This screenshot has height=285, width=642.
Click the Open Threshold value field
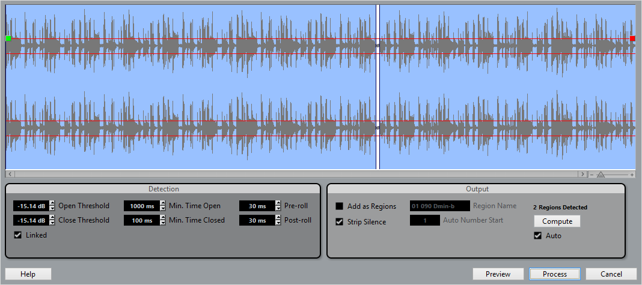[31, 206]
